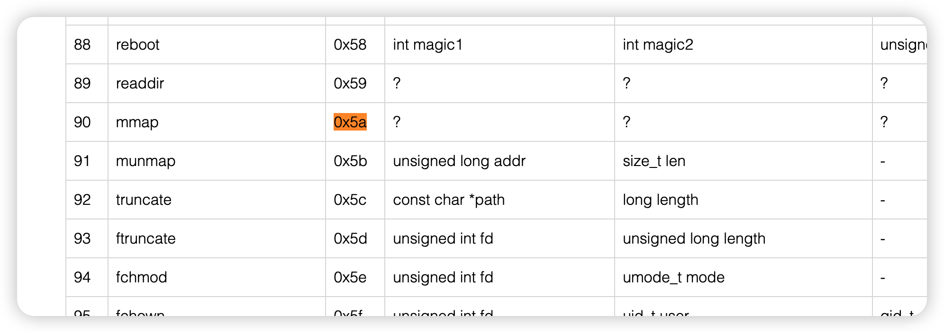The height and width of the screenshot is (333, 944).
Task: Select the "size_t len" argument
Action: (x=654, y=161)
